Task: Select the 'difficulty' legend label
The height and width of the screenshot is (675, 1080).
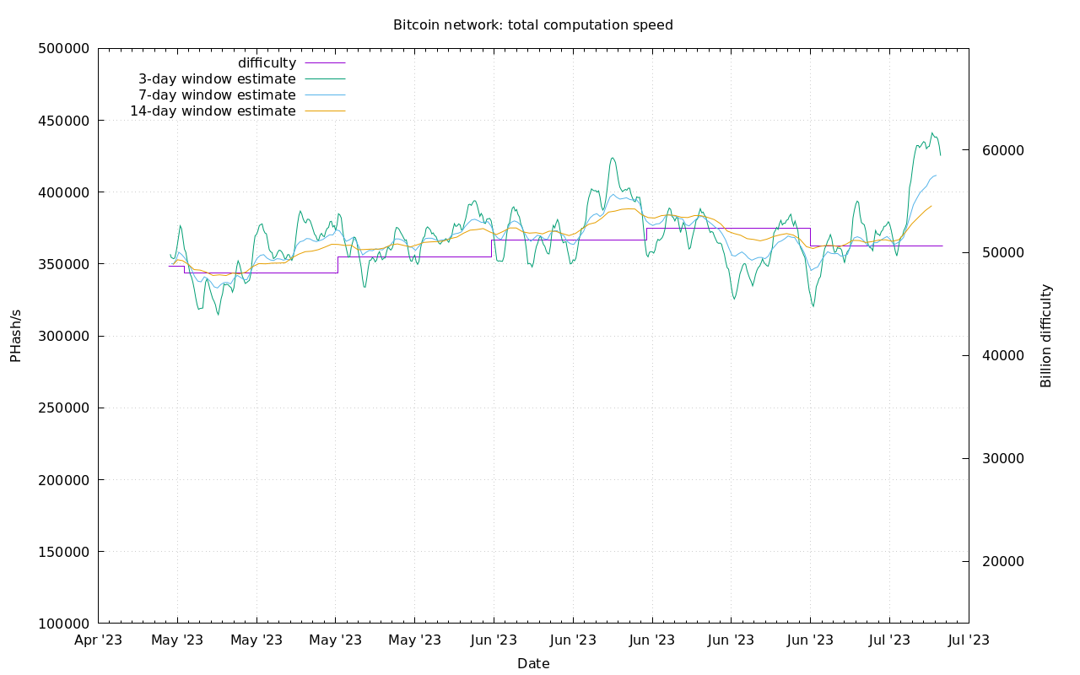Action: pyautogui.click(x=267, y=63)
